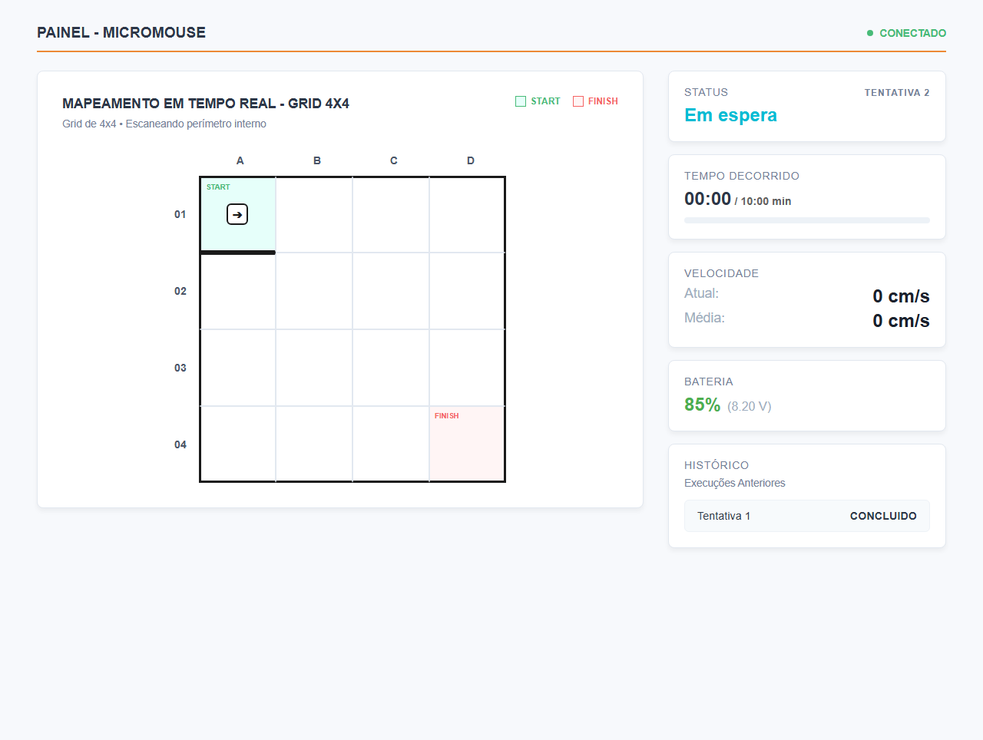Click the column header C
The image size is (983, 740).
click(394, 160)
